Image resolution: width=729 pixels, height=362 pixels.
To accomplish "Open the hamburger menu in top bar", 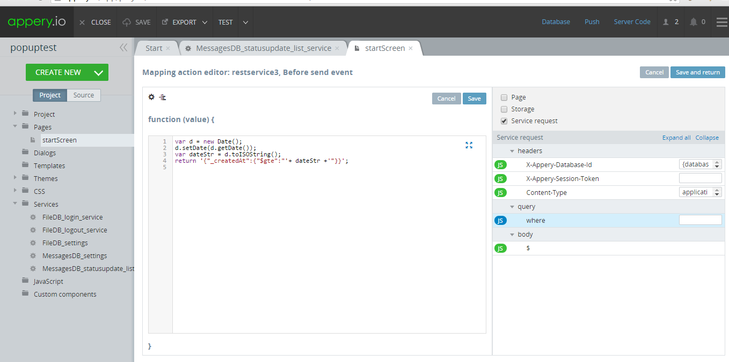I will [x=722, y=22].
